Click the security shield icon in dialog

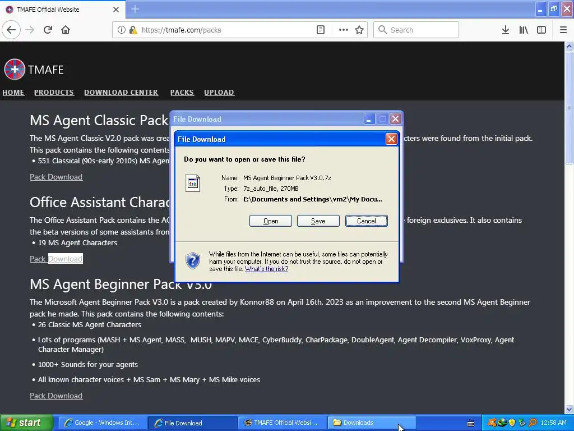point(193,260)
